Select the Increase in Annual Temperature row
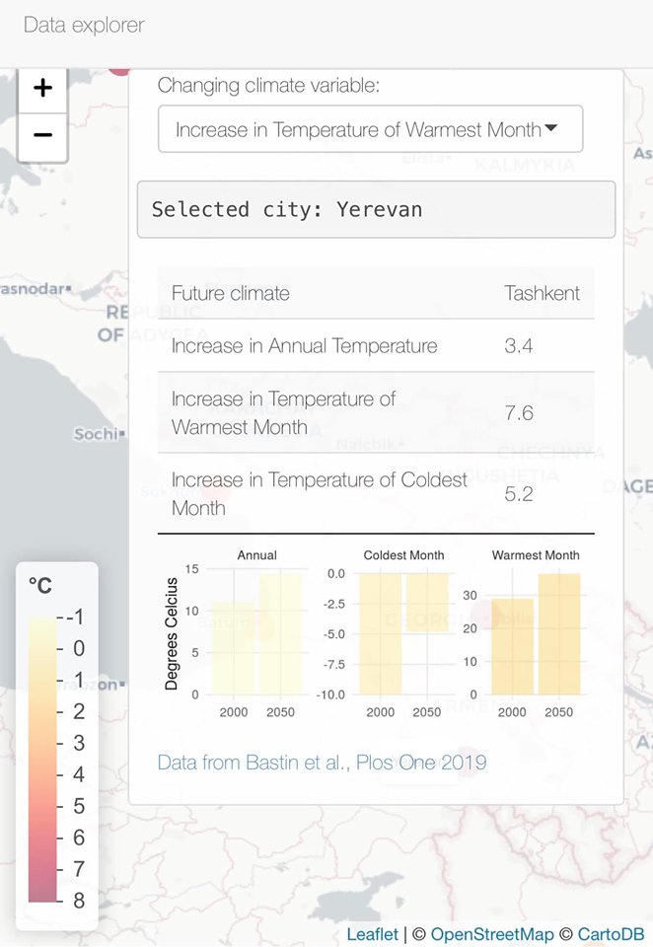This screenshot has height=947, width=653. [304, 346]
